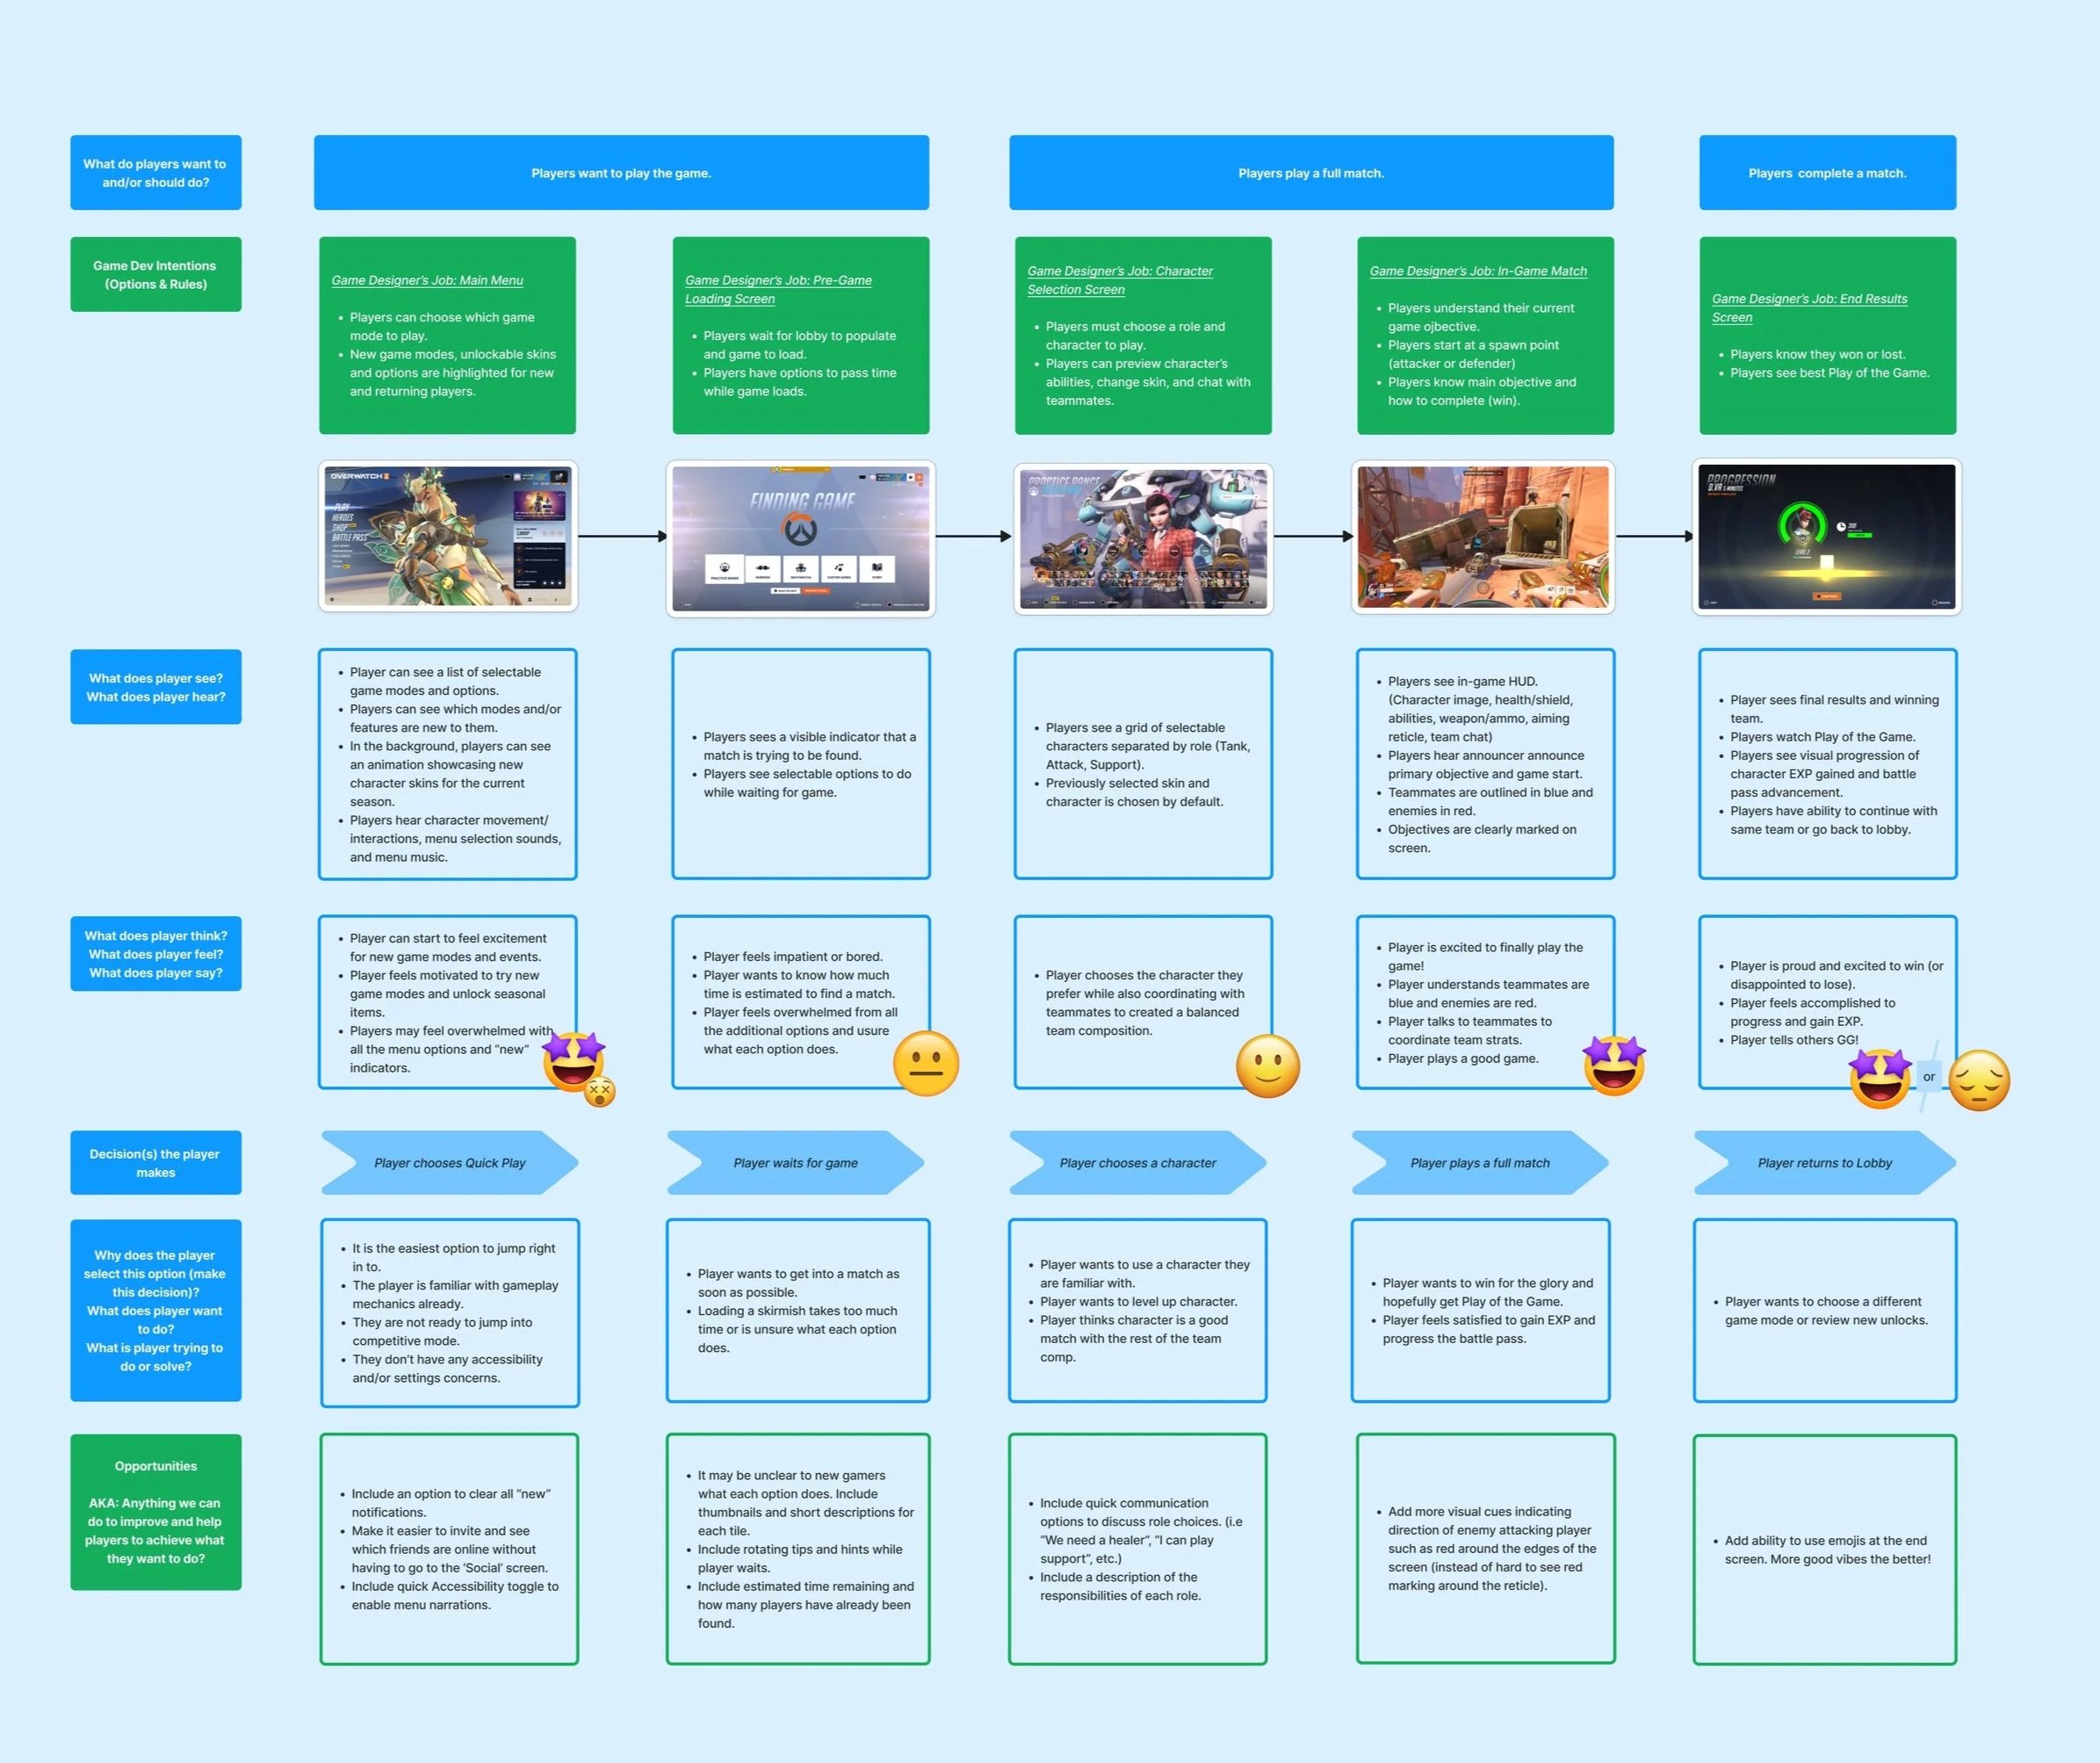Open the Overwatch main menu screenshot

coord(448,536)
